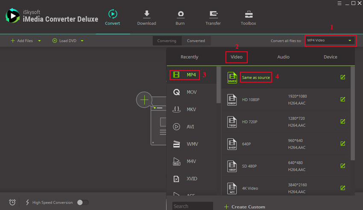Edit the SD 480P preset settings
This screenshot has width=363, height=210.
point(343,166)
